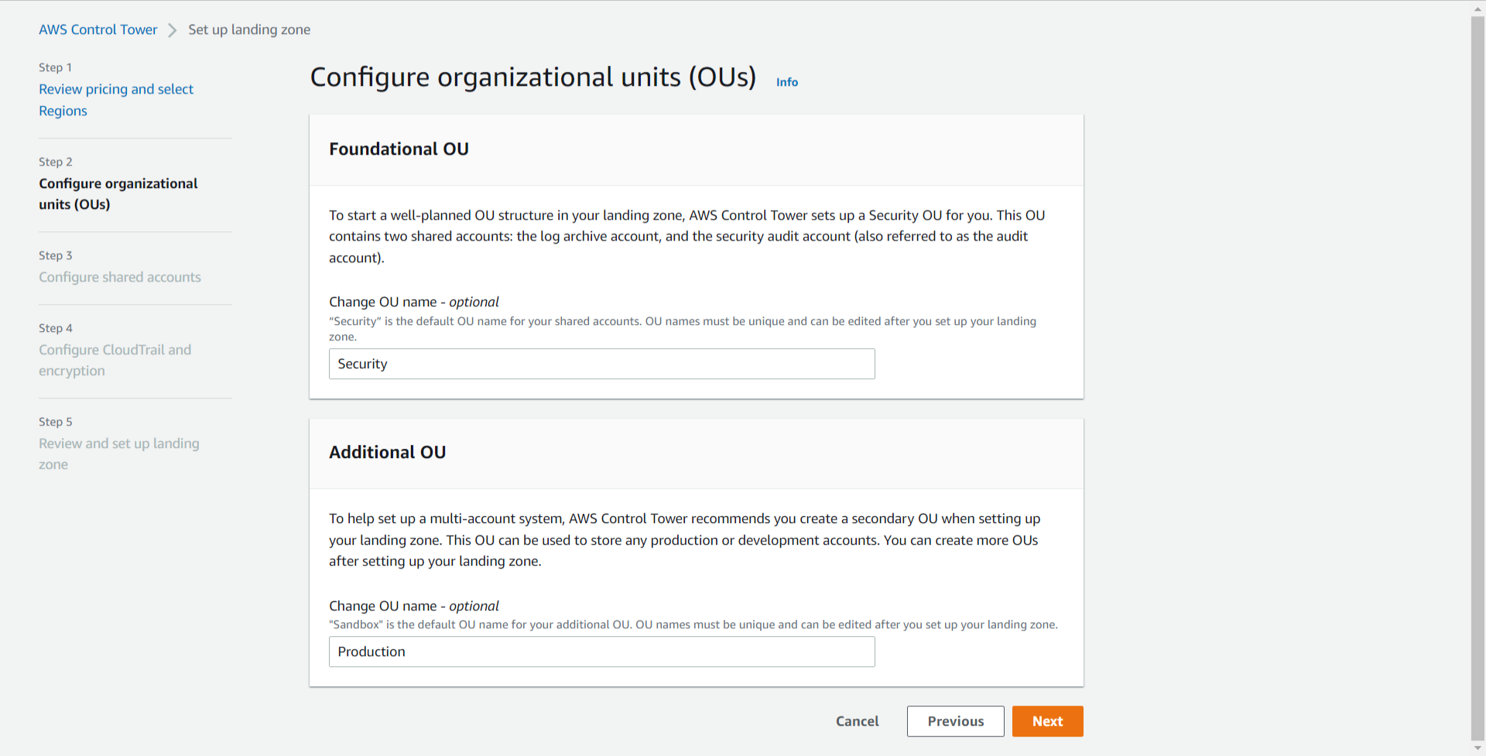Click the Foundational OU section header

399,149
